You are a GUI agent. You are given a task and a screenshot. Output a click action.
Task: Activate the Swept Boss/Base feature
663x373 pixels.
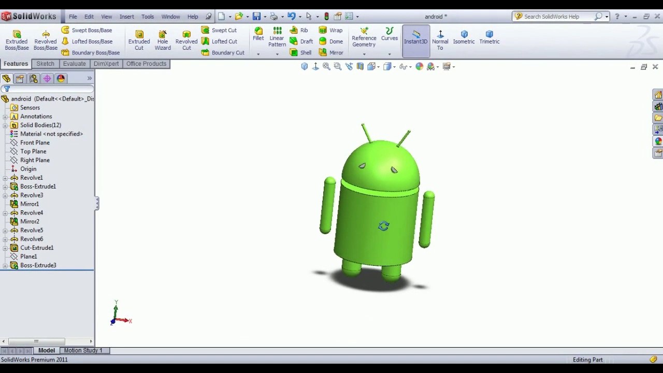coord(87,31)
